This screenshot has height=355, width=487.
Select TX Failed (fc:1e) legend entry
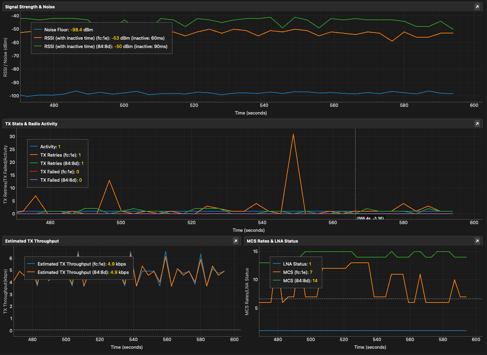tap(59, 172)
